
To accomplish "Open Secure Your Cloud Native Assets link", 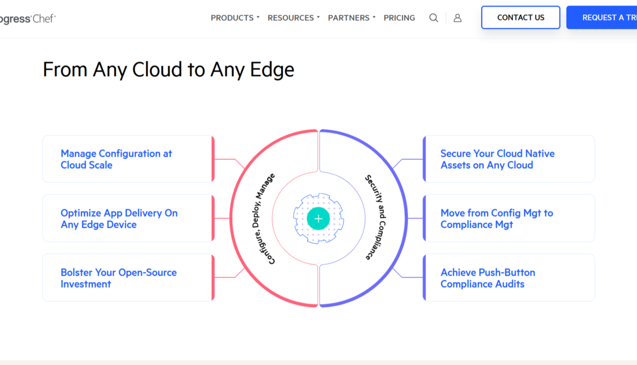I will coord(497,159).
